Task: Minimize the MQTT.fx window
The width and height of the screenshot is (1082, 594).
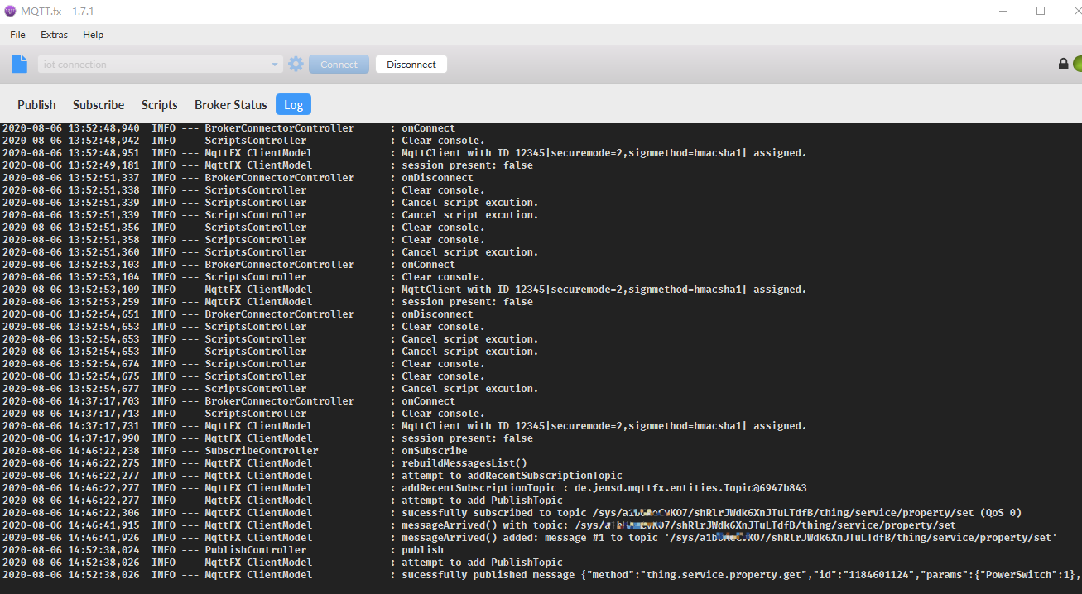Action: coord(1003,11)
